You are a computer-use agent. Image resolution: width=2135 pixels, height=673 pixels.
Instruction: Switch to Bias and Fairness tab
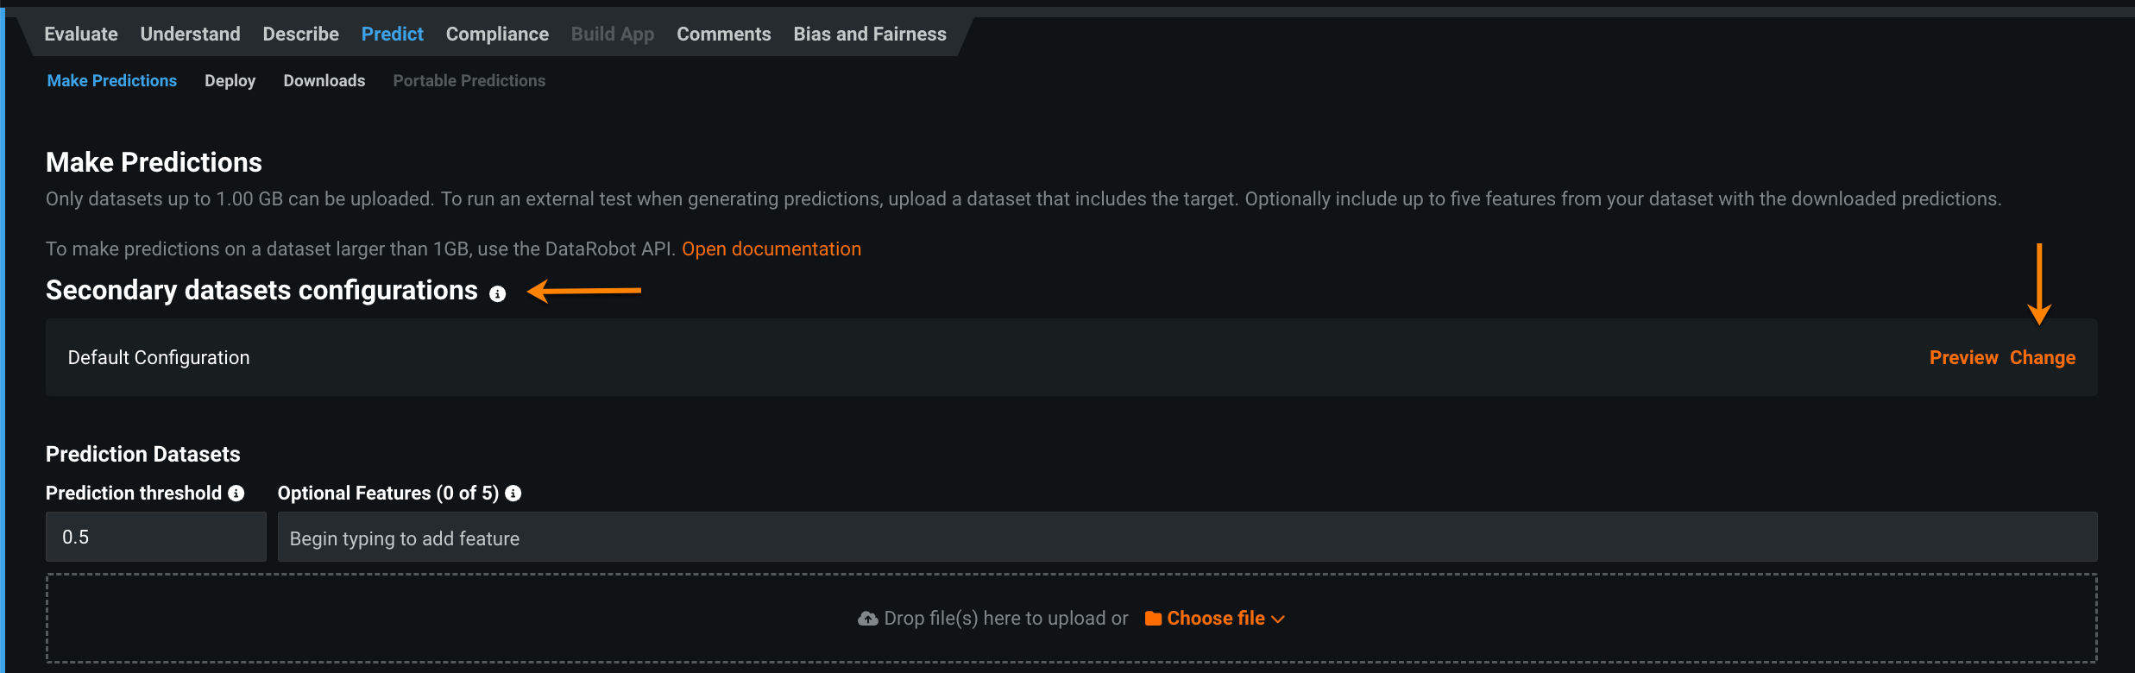tap(870, 35)
